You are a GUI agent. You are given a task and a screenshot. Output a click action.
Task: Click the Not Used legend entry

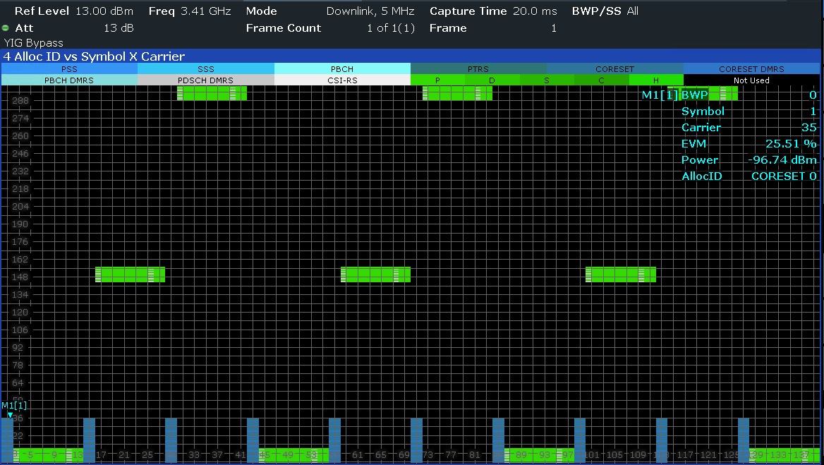click(751, 80)
